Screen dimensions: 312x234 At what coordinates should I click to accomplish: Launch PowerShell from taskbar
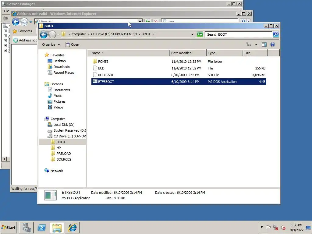click(x=42, y=227)
